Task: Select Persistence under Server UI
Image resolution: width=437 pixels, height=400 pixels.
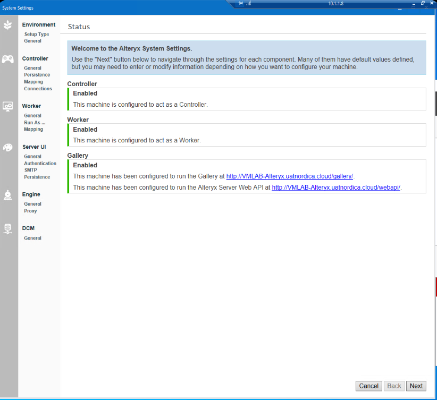Action: click(x=37, y=177)
